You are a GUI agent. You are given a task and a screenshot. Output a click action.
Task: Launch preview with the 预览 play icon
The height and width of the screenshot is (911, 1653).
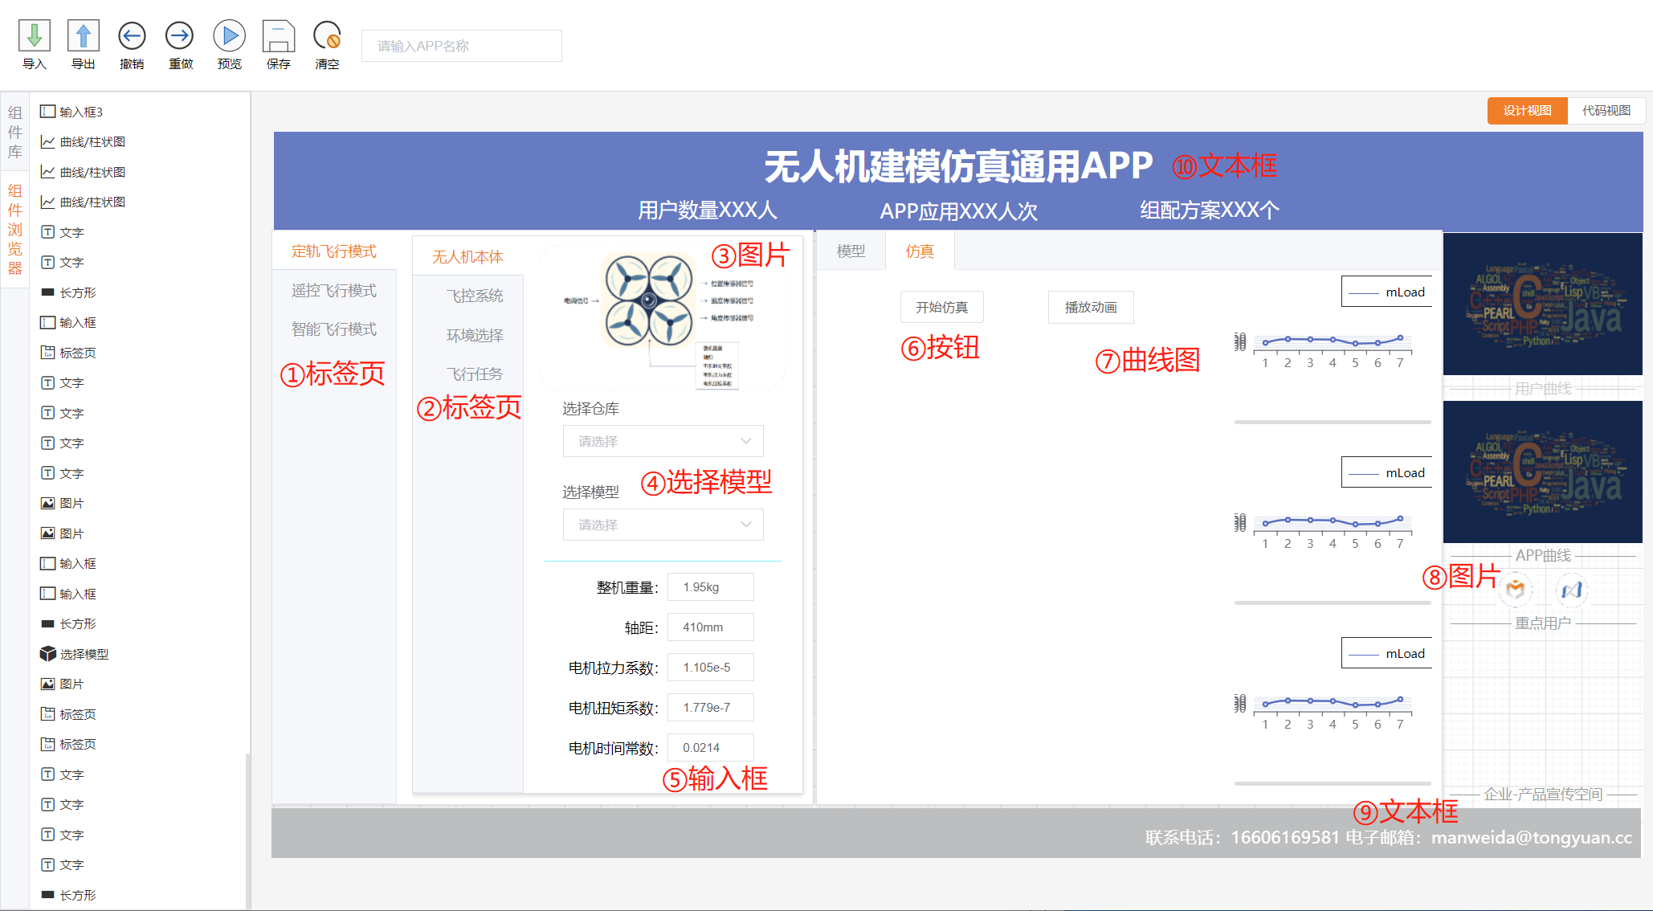pos(229,36)
